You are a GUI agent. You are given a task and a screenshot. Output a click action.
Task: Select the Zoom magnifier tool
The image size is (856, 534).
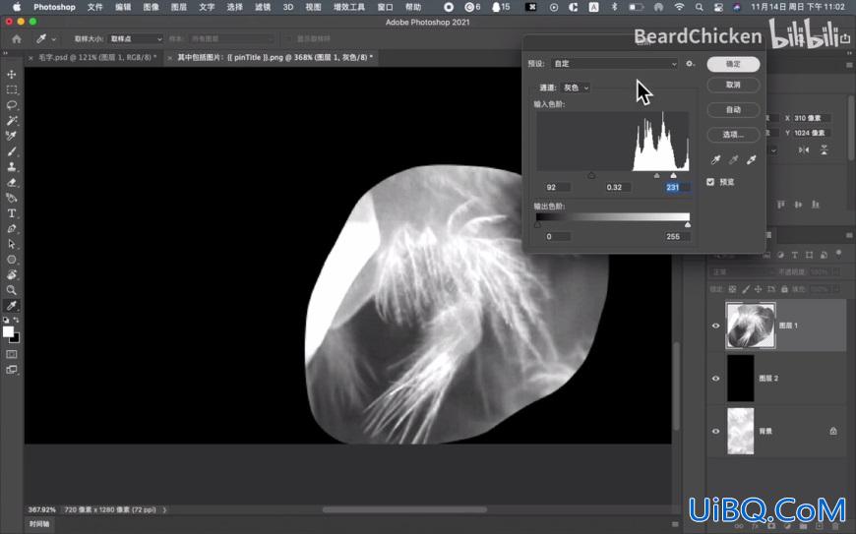[12, 290]
